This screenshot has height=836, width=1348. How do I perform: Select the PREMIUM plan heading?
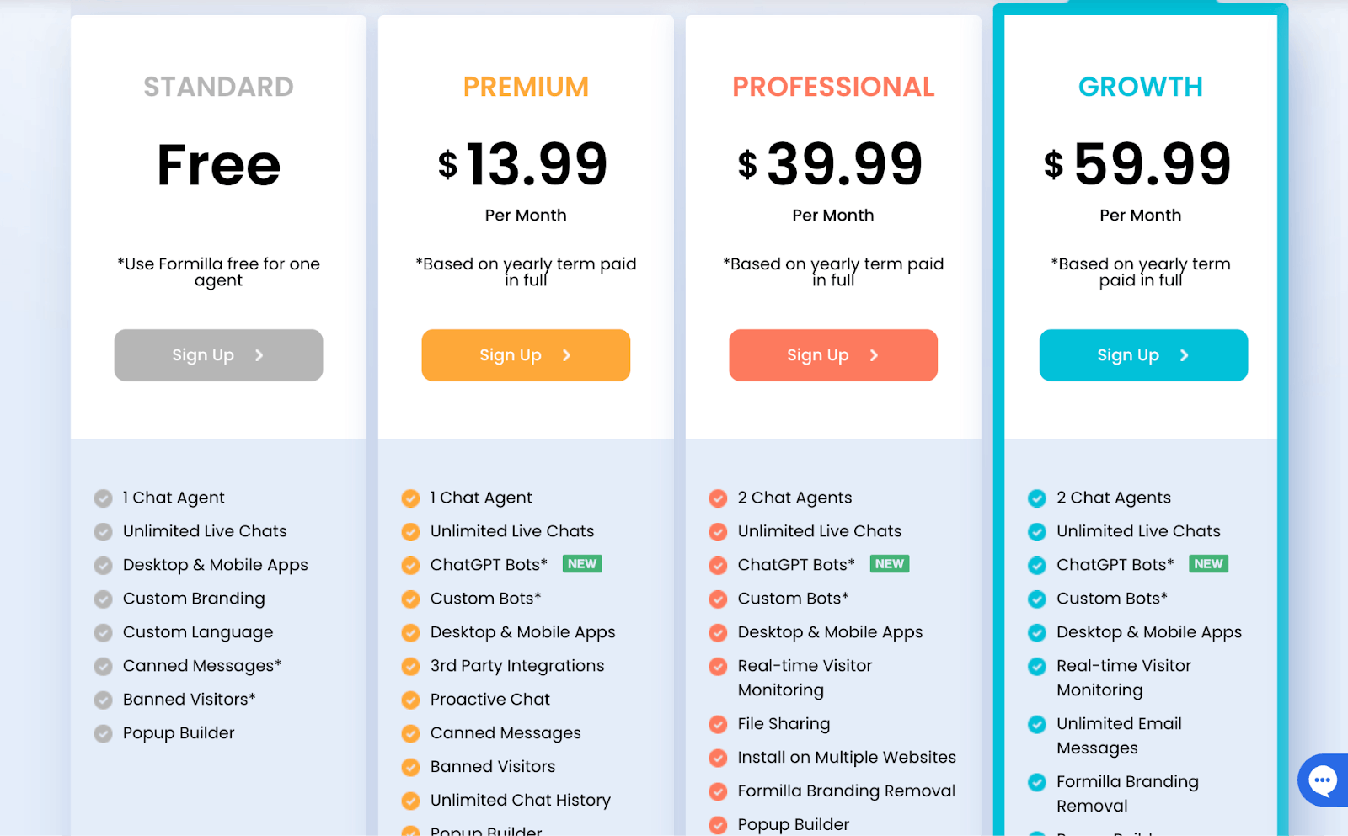[526, 87]
